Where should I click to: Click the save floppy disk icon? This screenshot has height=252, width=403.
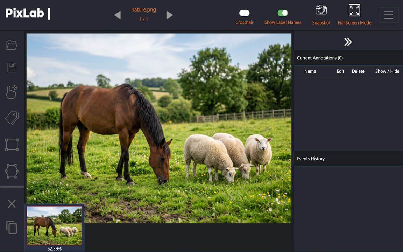(x=12, y=68)
